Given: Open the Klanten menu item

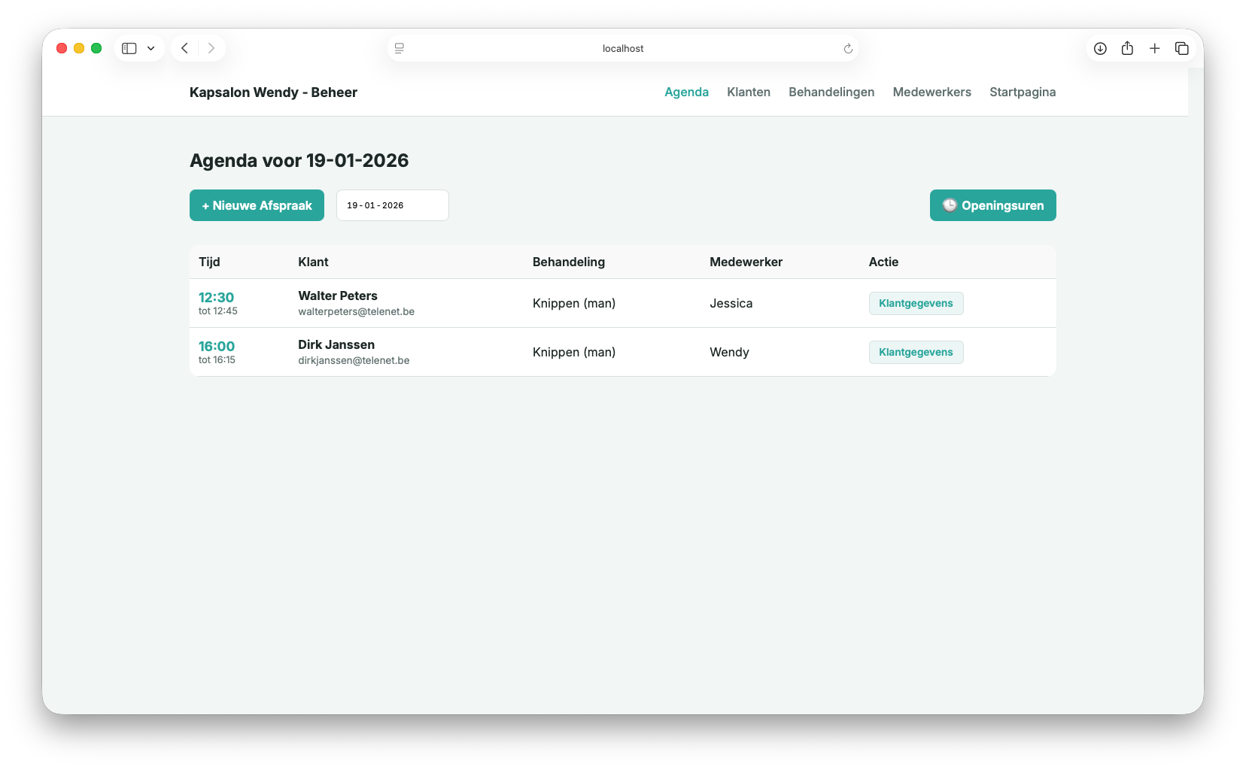Looking at the screenshot, I should (748, 92).
